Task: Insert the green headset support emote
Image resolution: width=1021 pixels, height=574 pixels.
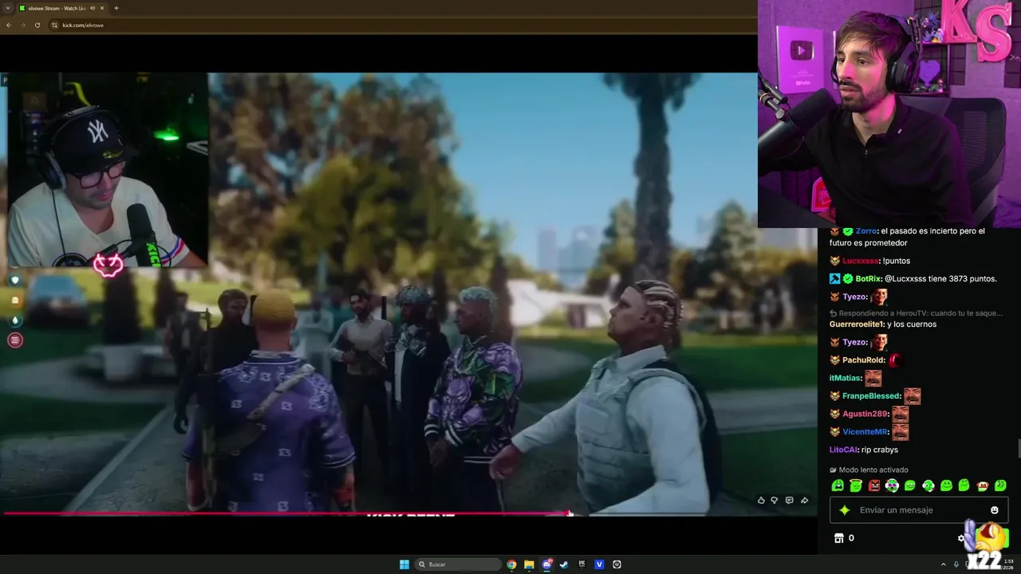Action: (928, 486)
